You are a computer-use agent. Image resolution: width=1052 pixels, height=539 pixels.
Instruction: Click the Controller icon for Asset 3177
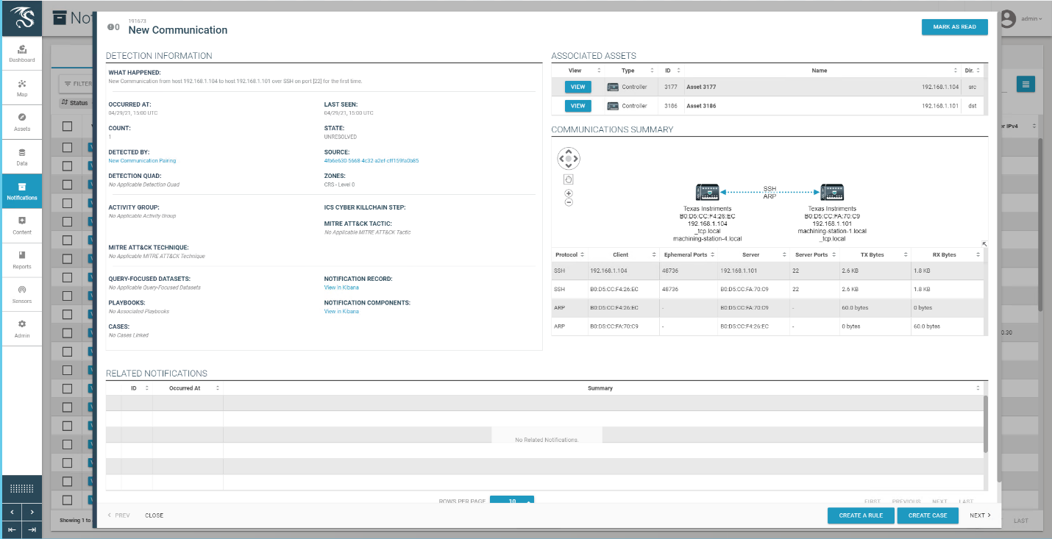click(x=612, y=87)
